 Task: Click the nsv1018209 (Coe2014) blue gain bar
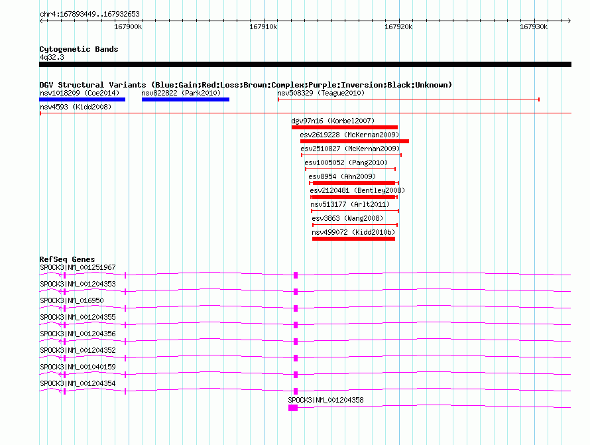(x=82, y=99)
